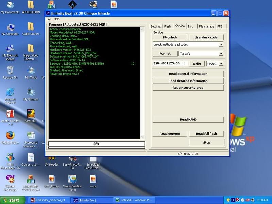The width and height of the screenshot is (272, 204).
Task: Click the progress log scroll-up arrow
Action: pyautogui.click(x=142, y=29)
